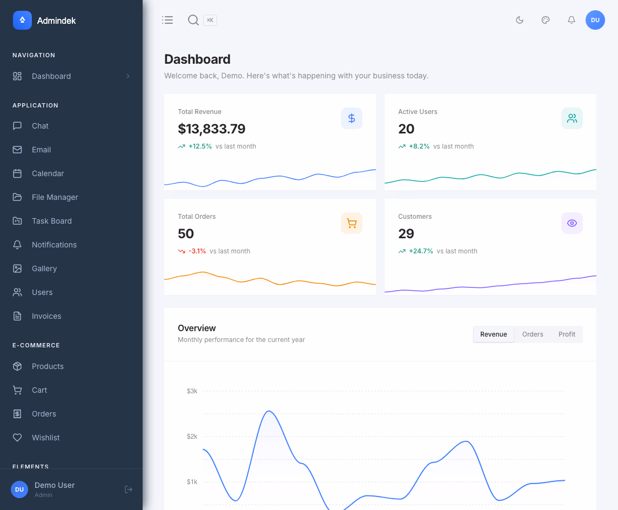The image size is (618, 510).
Task: Click the logout arrow next to Demo User
Action: click(x=128, y=489)
